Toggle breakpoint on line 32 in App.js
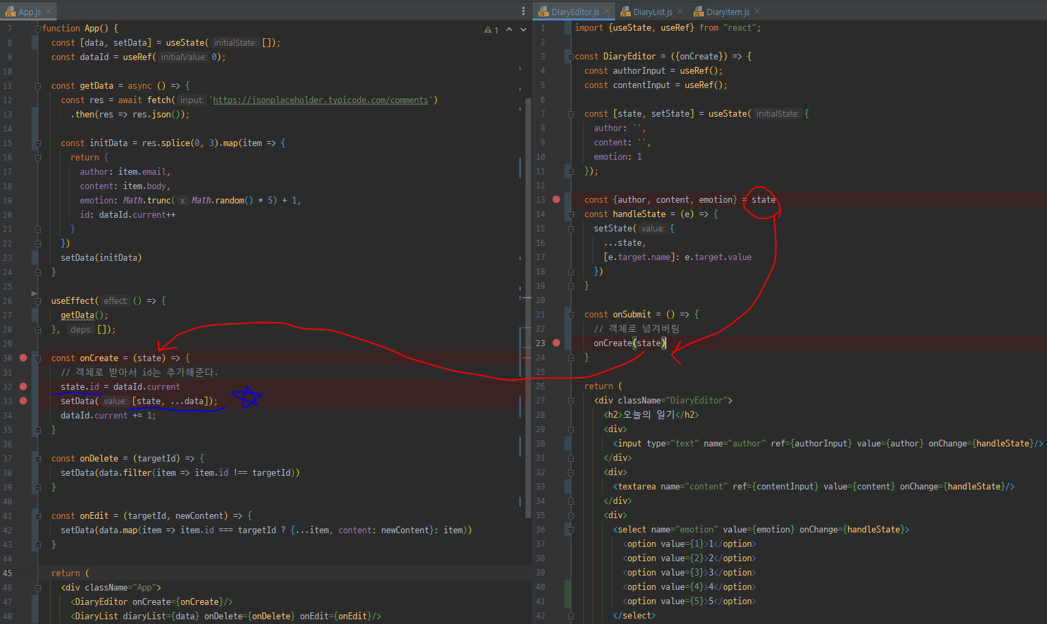1047x624 pixels. [x=23, y=386]
